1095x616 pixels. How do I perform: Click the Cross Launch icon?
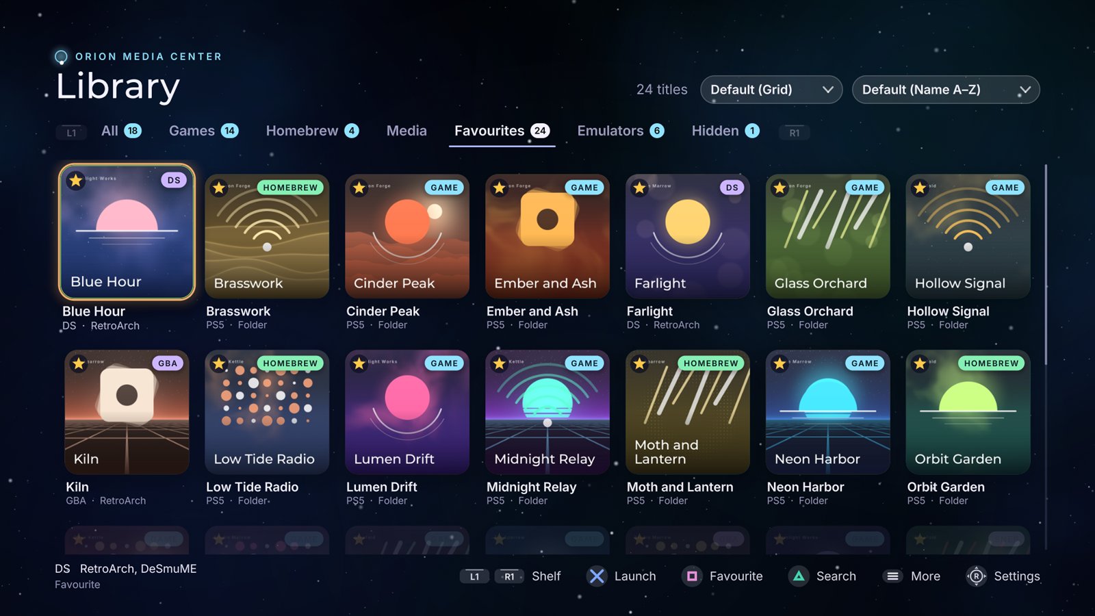(597, 576)
